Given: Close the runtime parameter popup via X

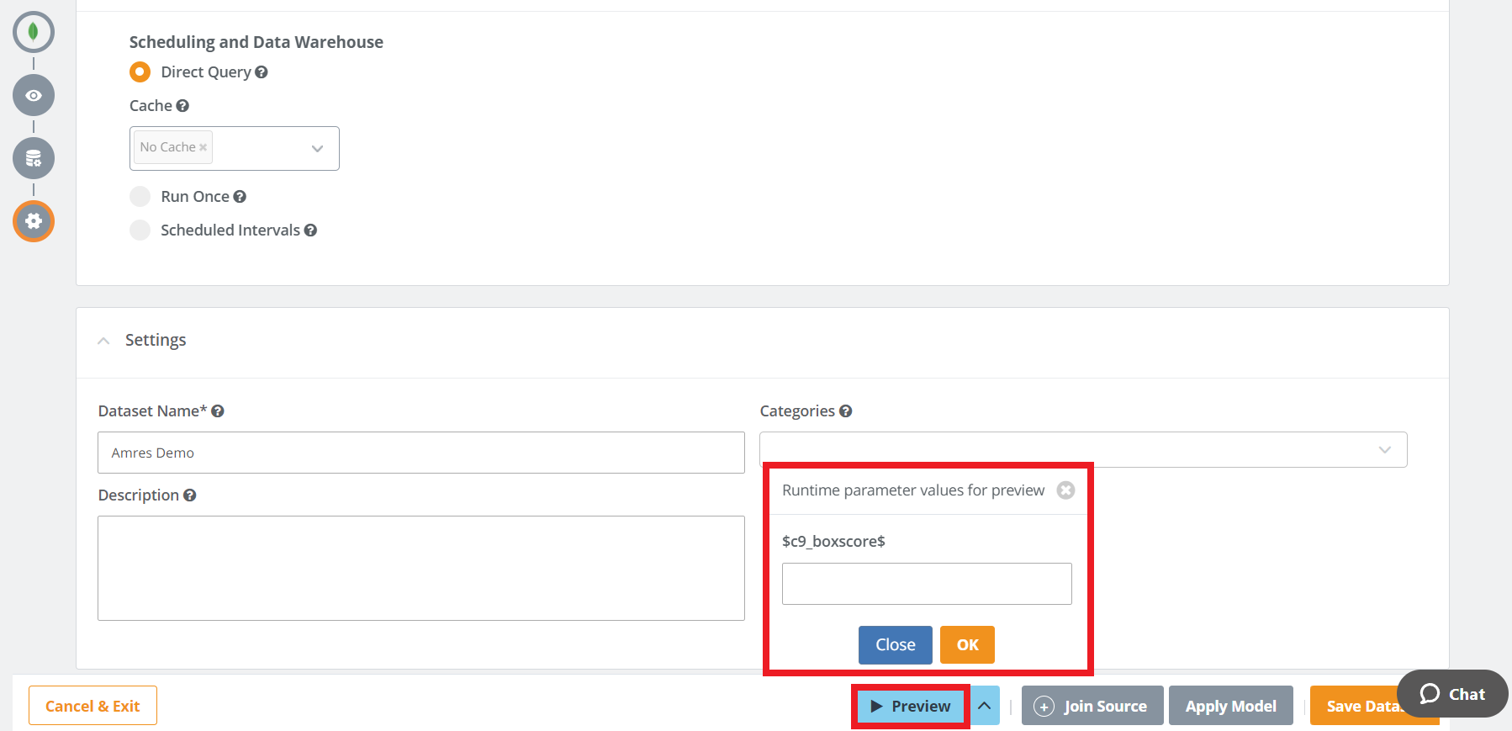Looking at the screenshot, I should click(1065, 490).
